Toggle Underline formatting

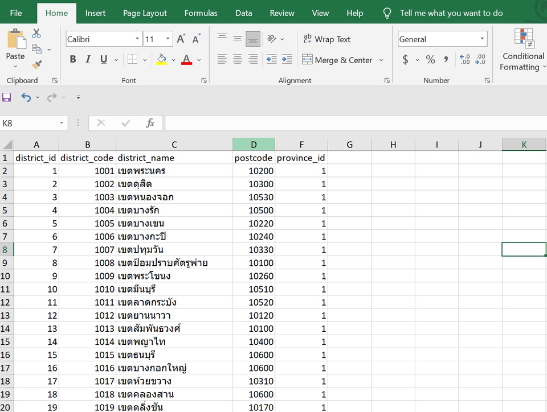pos(104,60)
